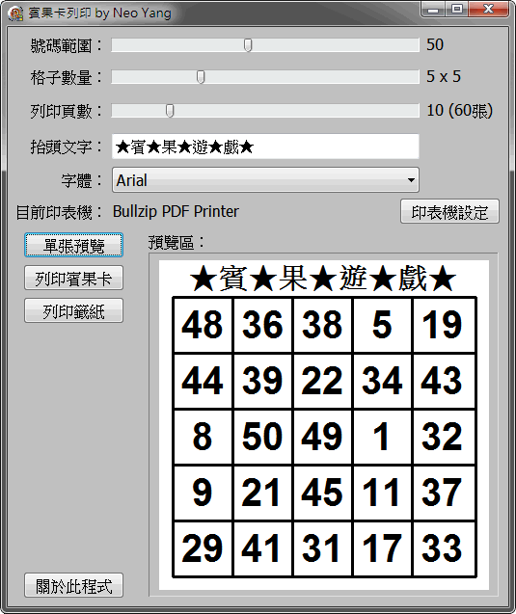Click preview cell 11
516x614 pixels.
coord(382,493)
